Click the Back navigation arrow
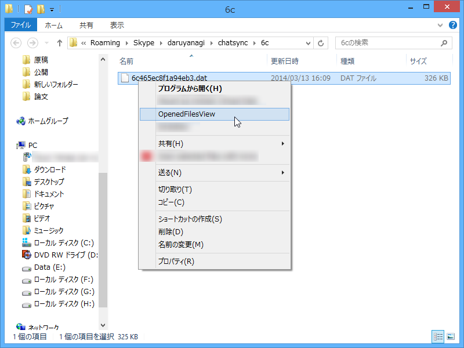464x348 pixels. click(16, 43)
